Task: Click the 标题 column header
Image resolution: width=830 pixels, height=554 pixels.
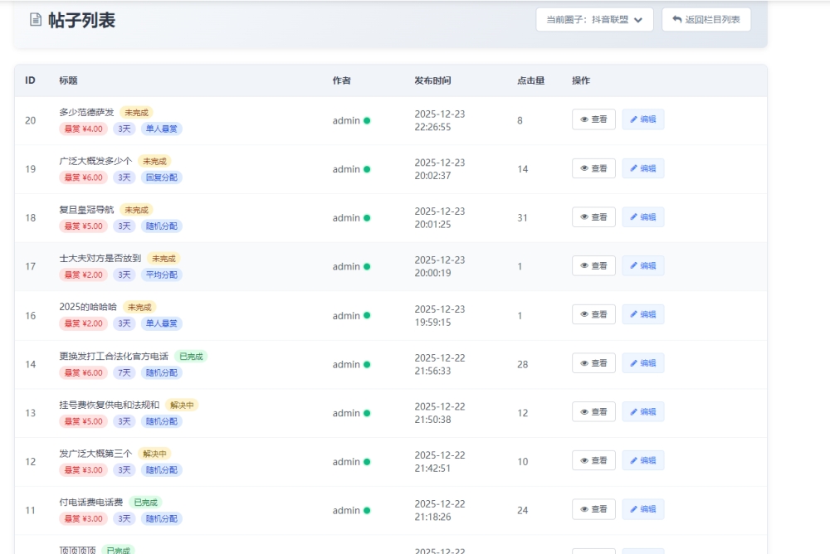Action: 68,80
